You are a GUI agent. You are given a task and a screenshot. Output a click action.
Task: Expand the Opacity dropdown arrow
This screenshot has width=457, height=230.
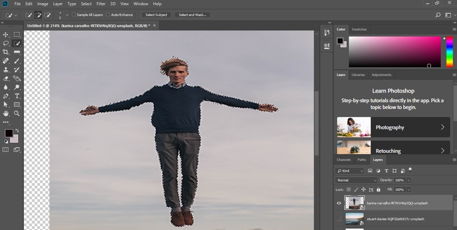(408, 180)
